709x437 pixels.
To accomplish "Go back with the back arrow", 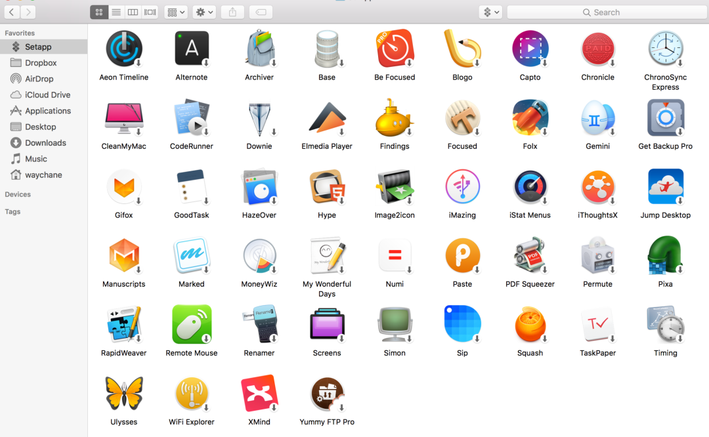I will click(x=12, y=12).
